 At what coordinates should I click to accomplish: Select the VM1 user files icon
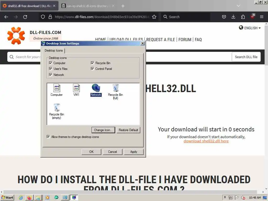76,90
